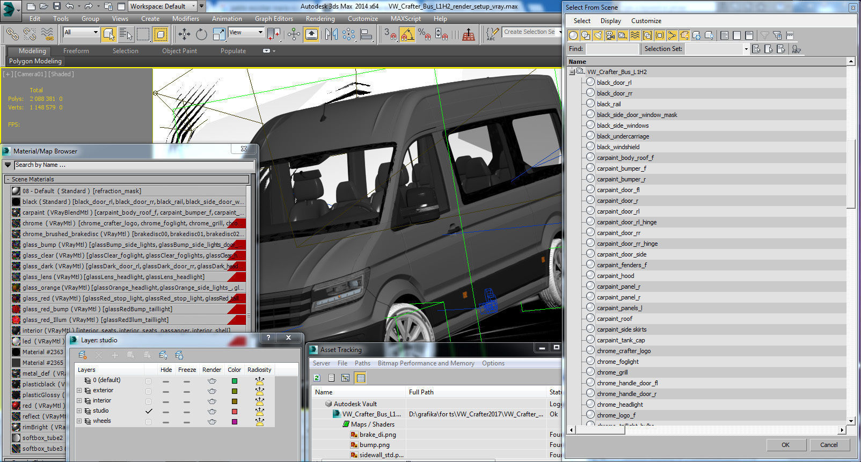This screenshot has height=462, width=861.
Task: Collapse the Scene Materials group
Action: point(8,179)
